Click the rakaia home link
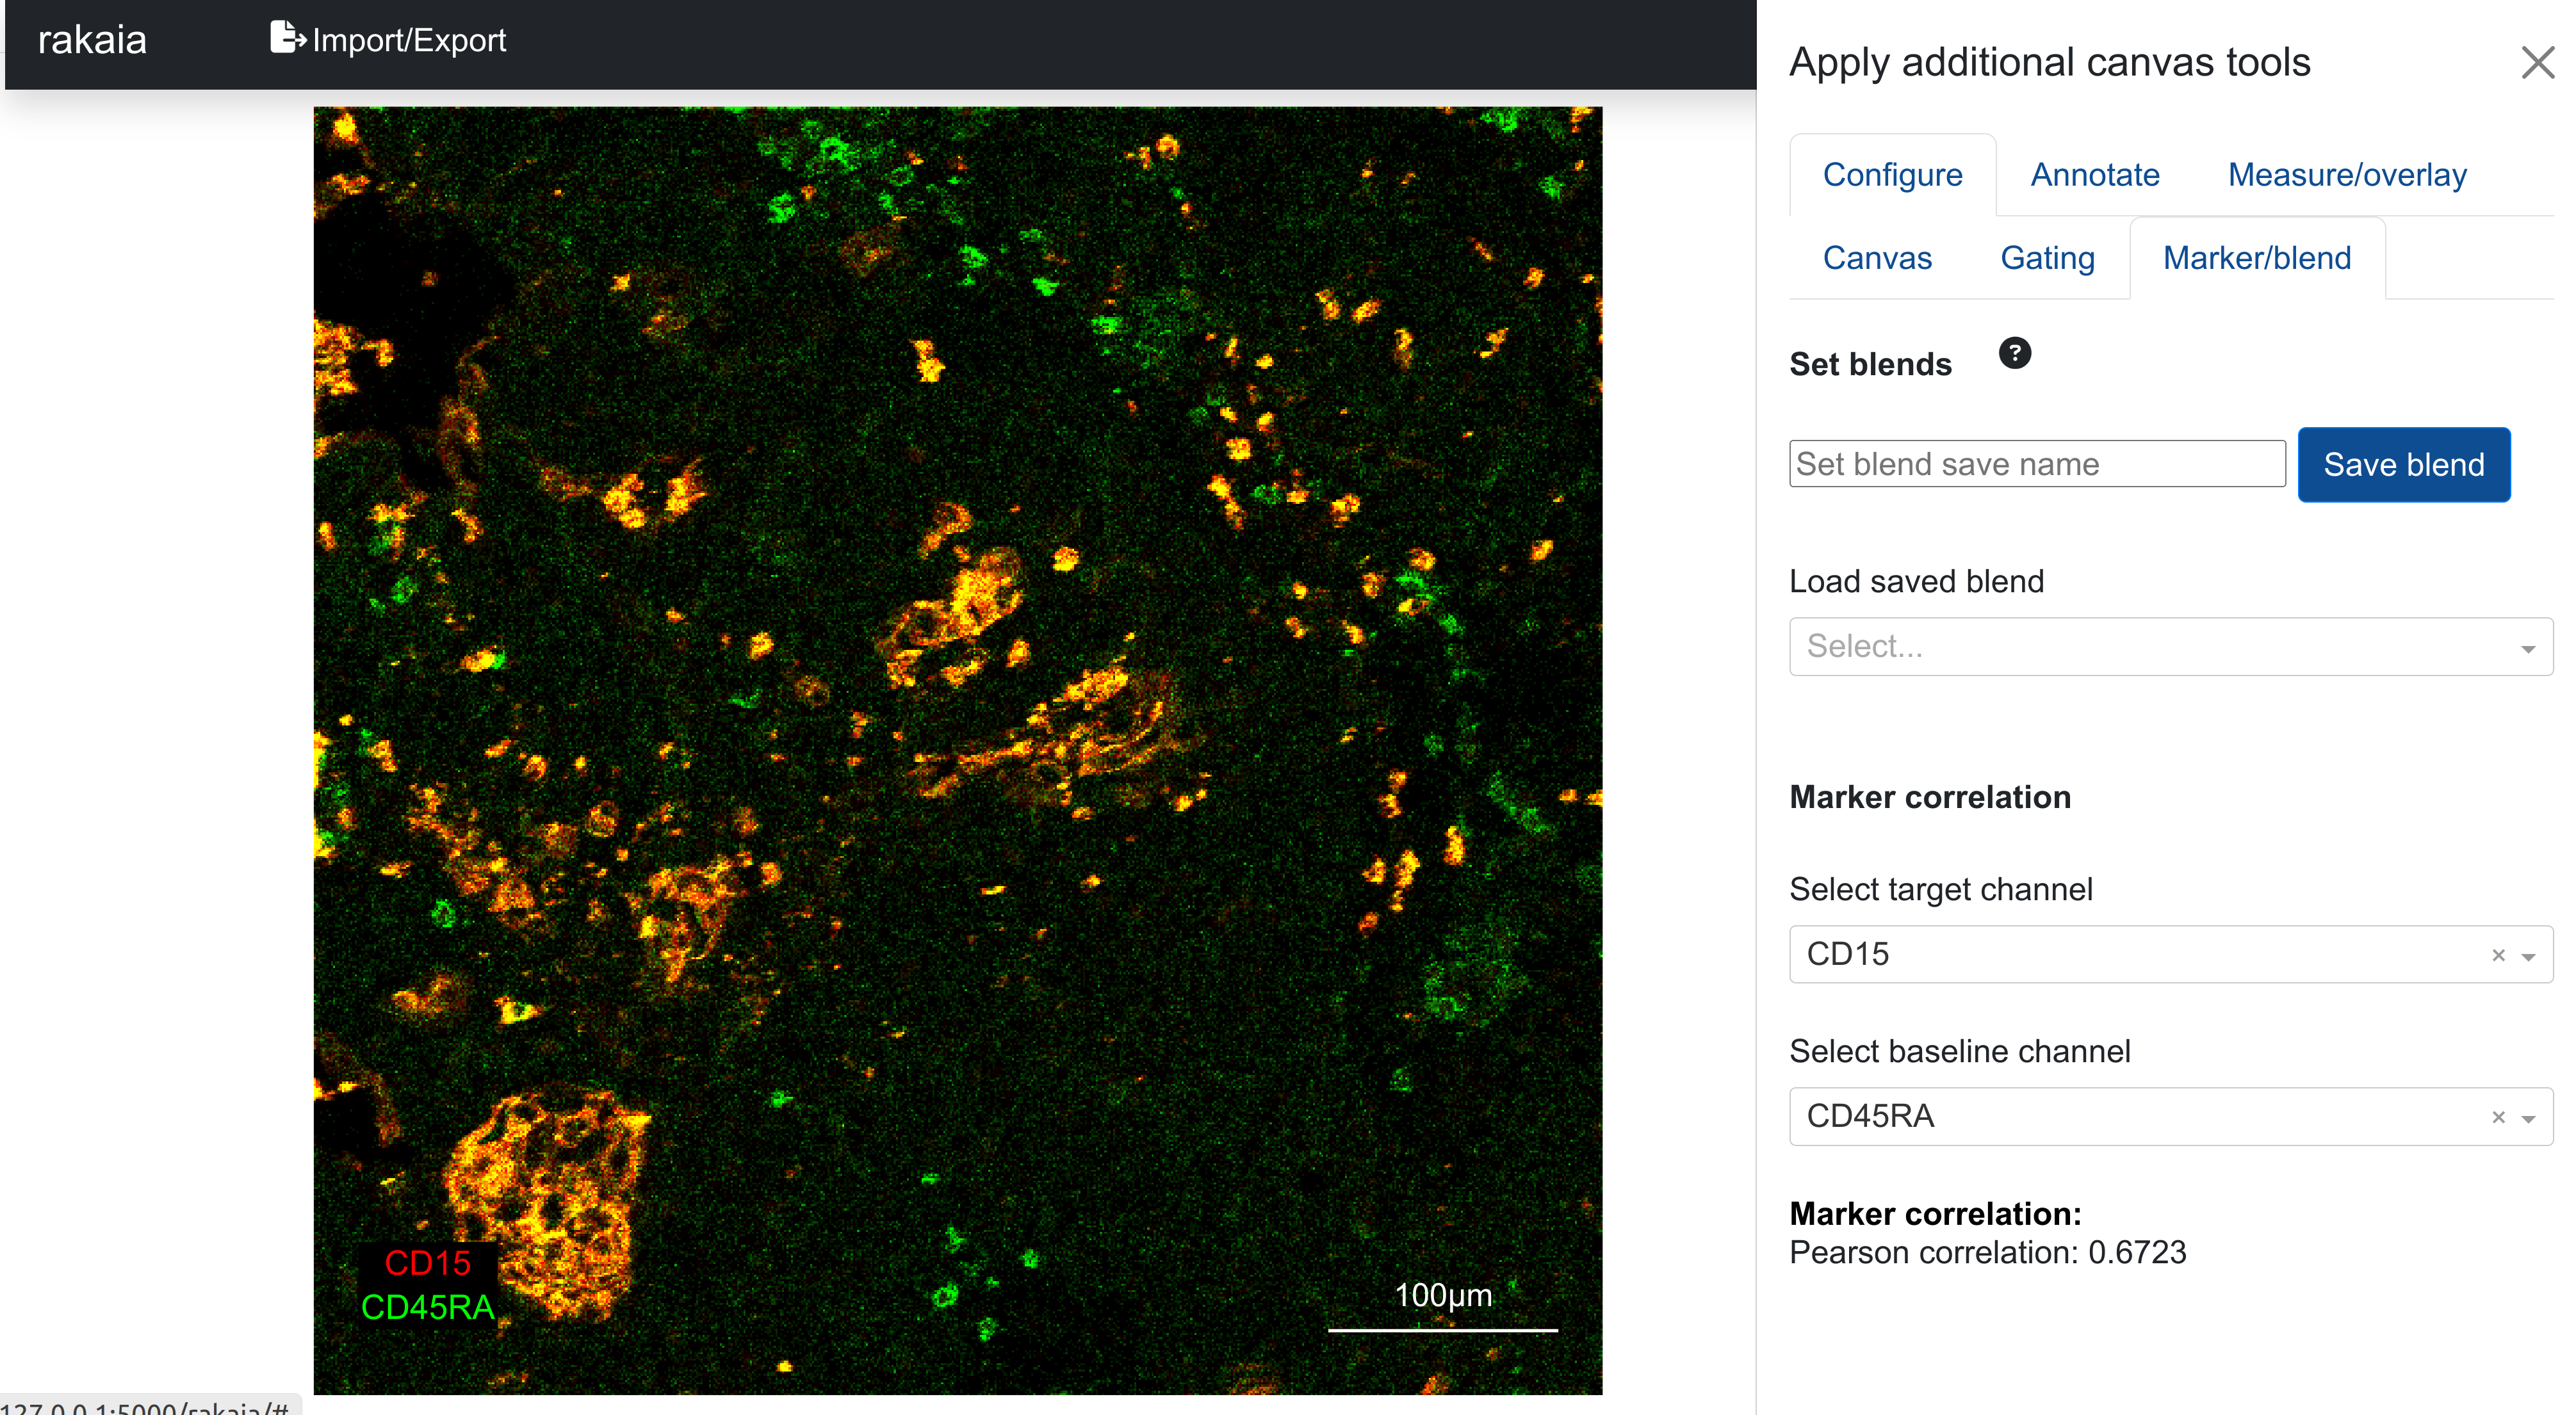This screenshot has height=1415, width=2576. pos(92,40)
